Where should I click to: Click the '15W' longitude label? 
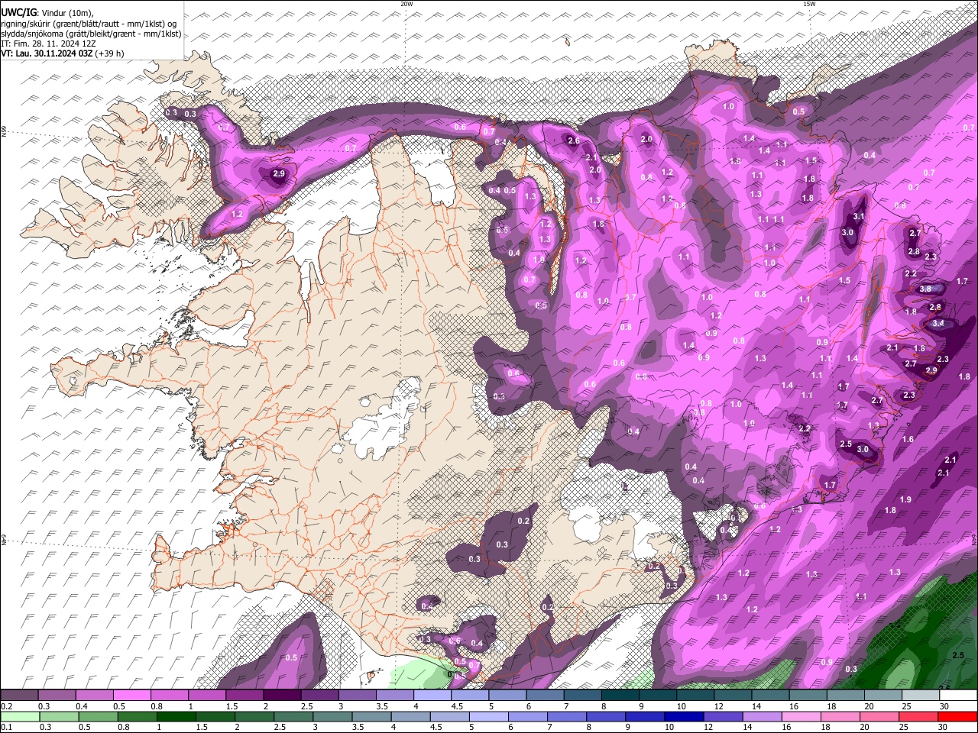(x=809, y=4)
